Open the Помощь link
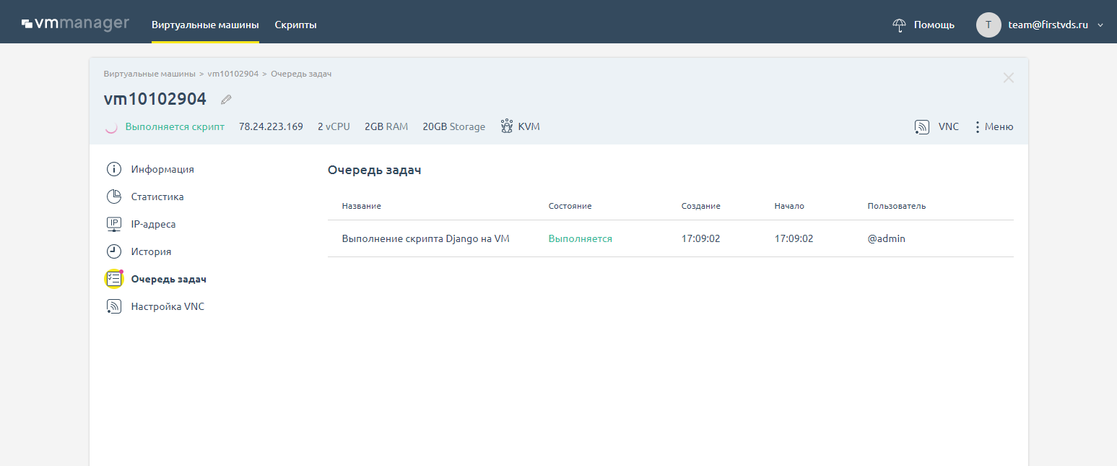This screenshot has height=466, width=1117. tap(934, 25)
